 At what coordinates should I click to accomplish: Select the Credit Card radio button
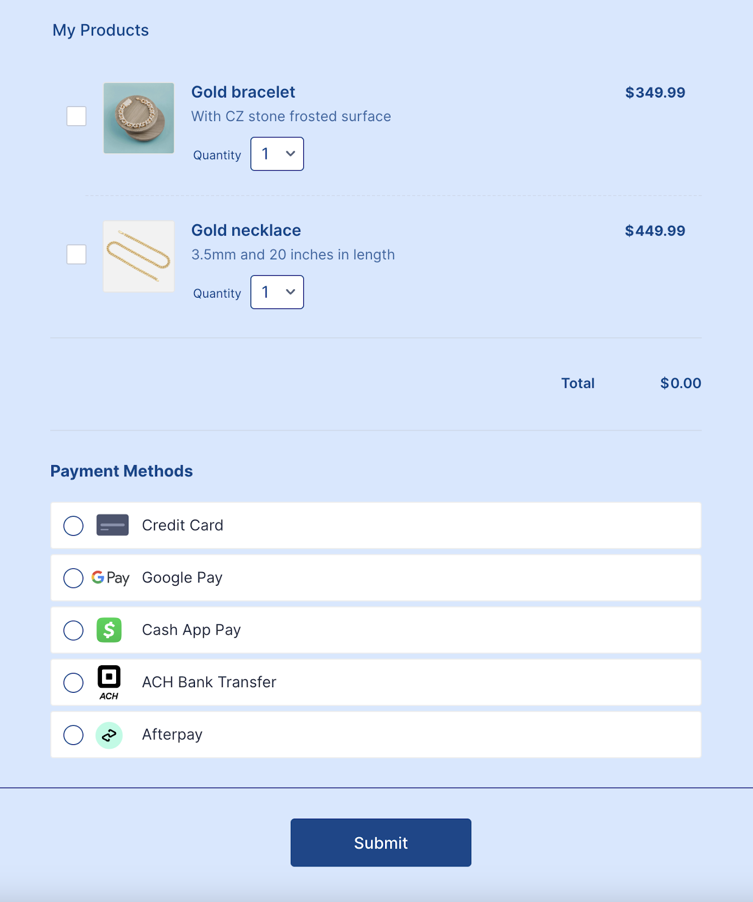(73, 525)
